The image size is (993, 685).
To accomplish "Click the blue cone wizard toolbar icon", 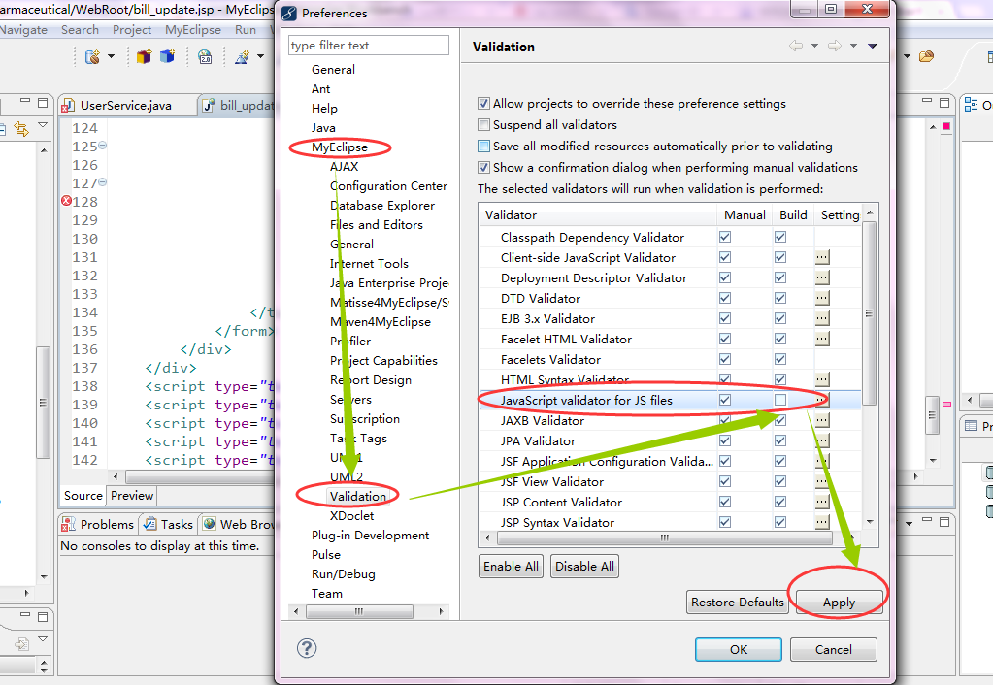I will point(242,57).
